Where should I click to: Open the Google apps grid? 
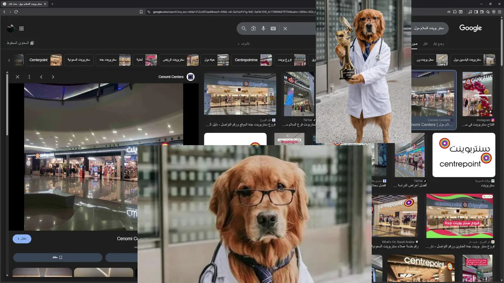21,28
